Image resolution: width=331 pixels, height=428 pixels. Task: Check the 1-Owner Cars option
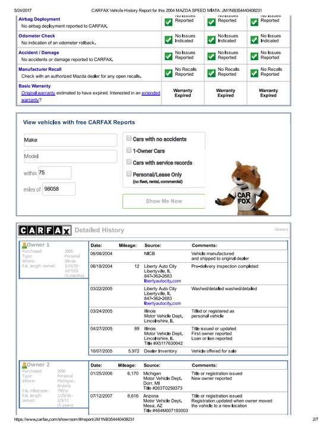click(129, 150)
